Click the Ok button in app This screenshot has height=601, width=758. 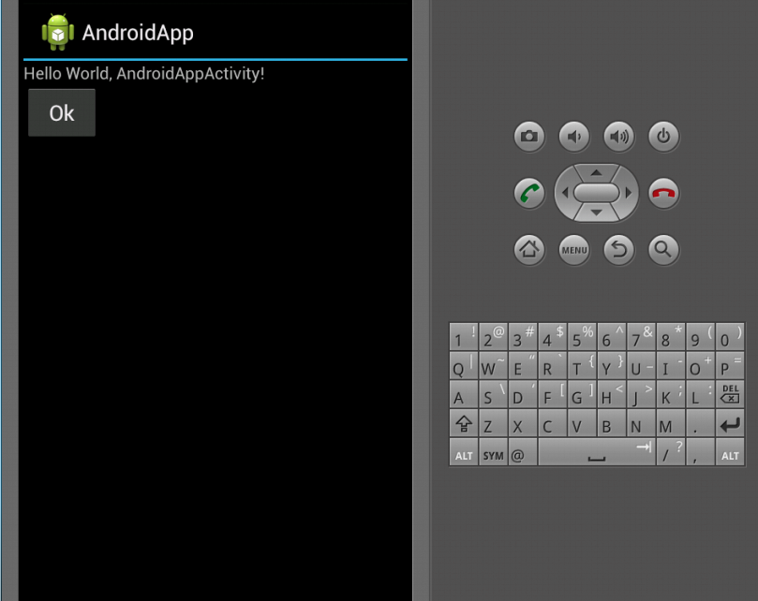tap(62, 113)
